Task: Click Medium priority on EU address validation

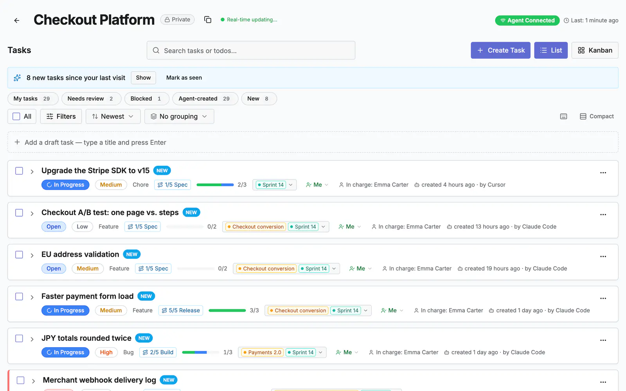Action: click(x=88, y=269)
